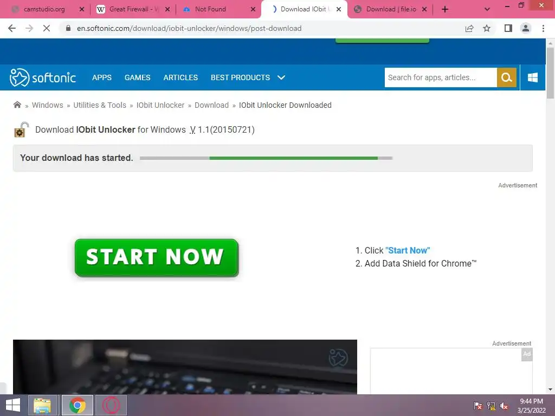Click the address bar URL
Screen dimensions: 555x416
(x=189, y=28)
